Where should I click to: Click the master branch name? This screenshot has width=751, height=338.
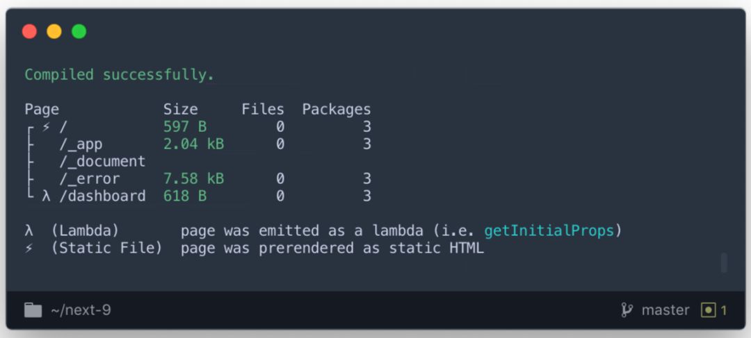tap(665, 310)
